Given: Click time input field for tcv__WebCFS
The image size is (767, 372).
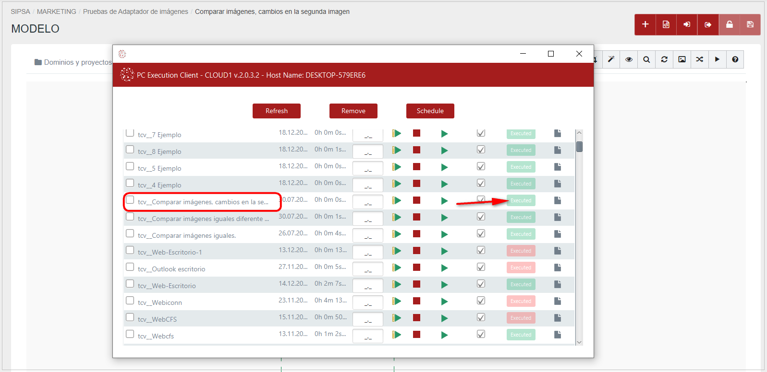Looking at the screenshot, I should [367, 319].
